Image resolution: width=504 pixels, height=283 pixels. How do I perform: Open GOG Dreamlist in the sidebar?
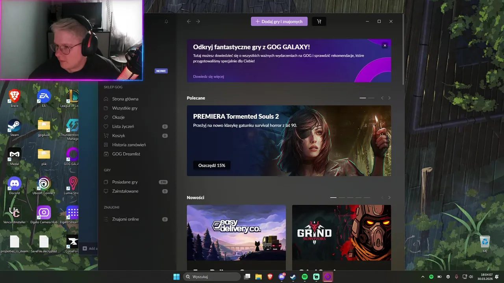point(126,154)
